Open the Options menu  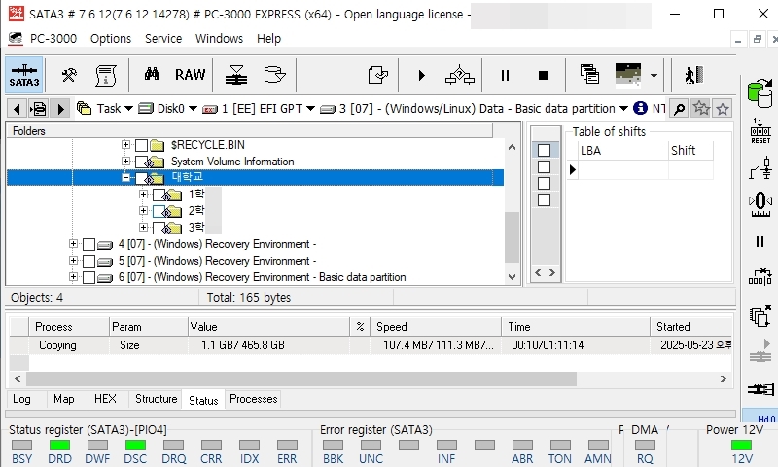point(111,39)
